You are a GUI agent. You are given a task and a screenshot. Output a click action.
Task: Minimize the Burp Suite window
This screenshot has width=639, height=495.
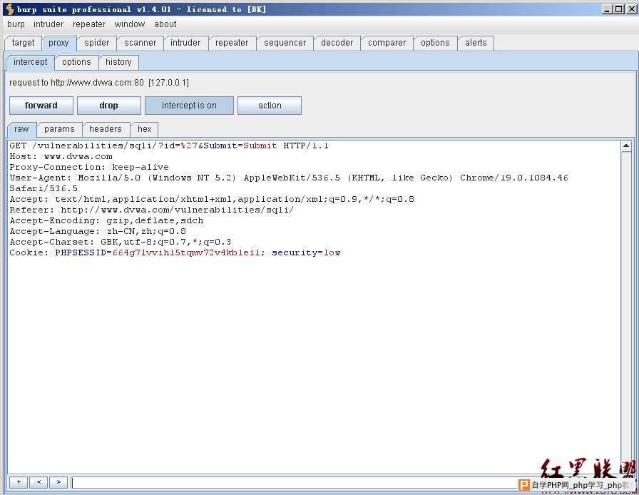pos(607,9)
